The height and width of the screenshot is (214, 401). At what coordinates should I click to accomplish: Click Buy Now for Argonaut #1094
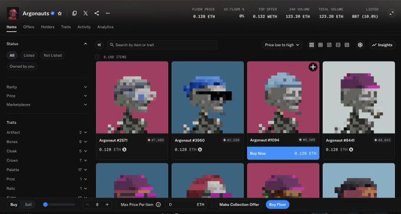click(283, 153)
